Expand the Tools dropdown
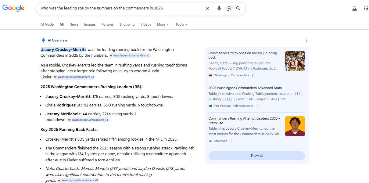The width and height of the screenshot is (369, 183). 181,24
